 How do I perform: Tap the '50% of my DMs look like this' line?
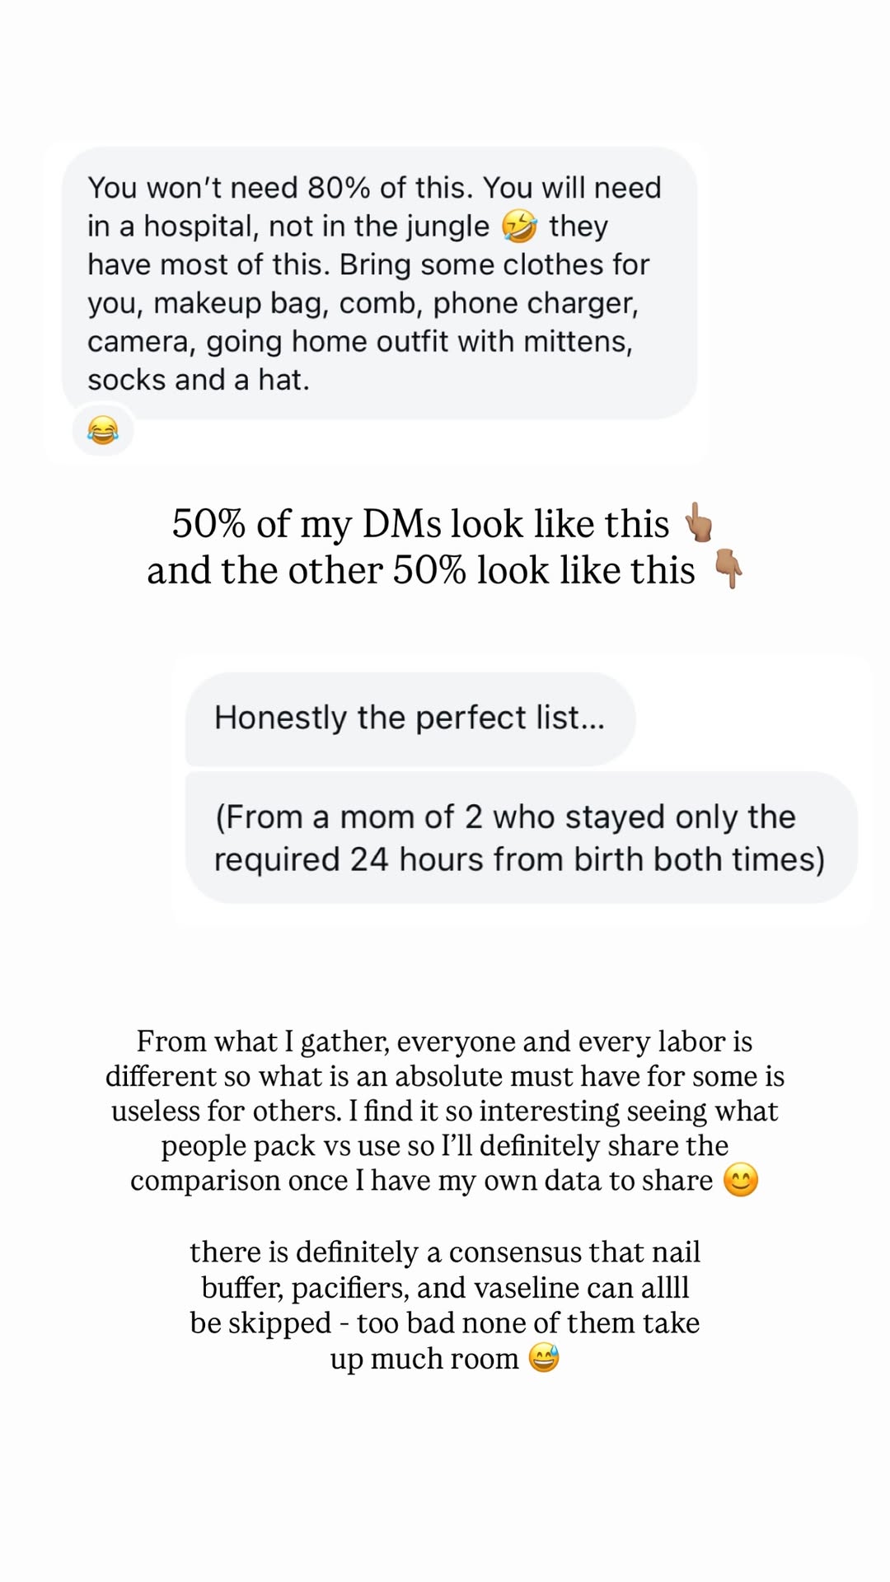[420, 524]
